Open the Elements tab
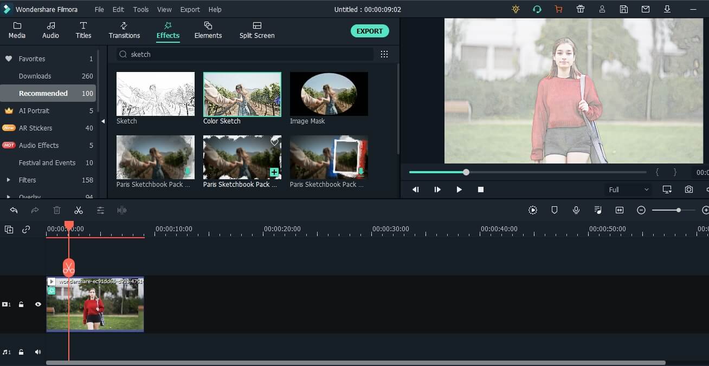709x366 pixels. (208, 30)
